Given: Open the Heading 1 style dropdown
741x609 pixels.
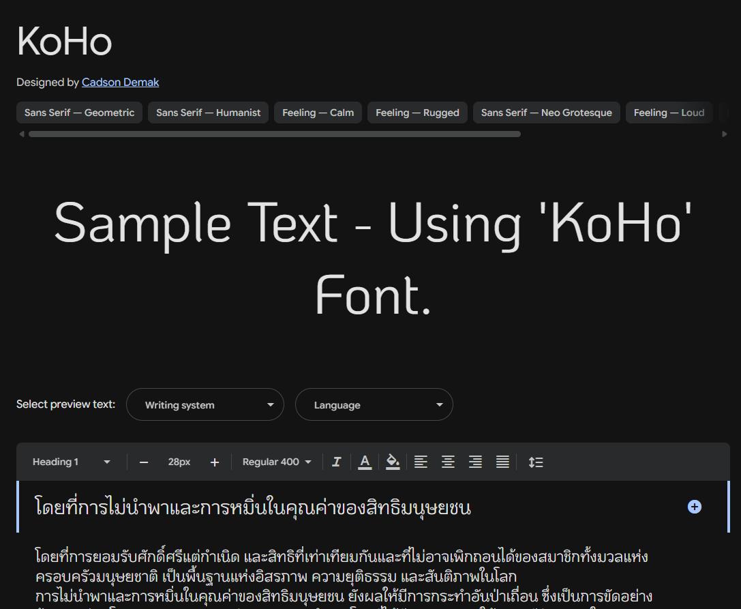Looking at the screenshot, I should click(72, 462).
